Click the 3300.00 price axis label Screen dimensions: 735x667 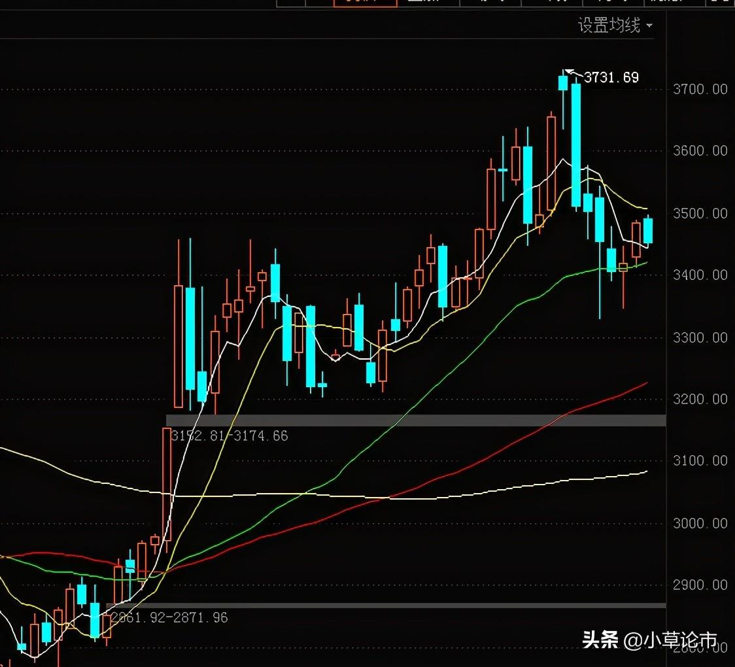700,337
